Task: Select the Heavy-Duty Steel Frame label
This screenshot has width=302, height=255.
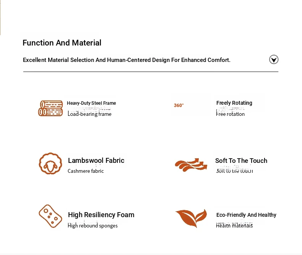Action: 91,103
